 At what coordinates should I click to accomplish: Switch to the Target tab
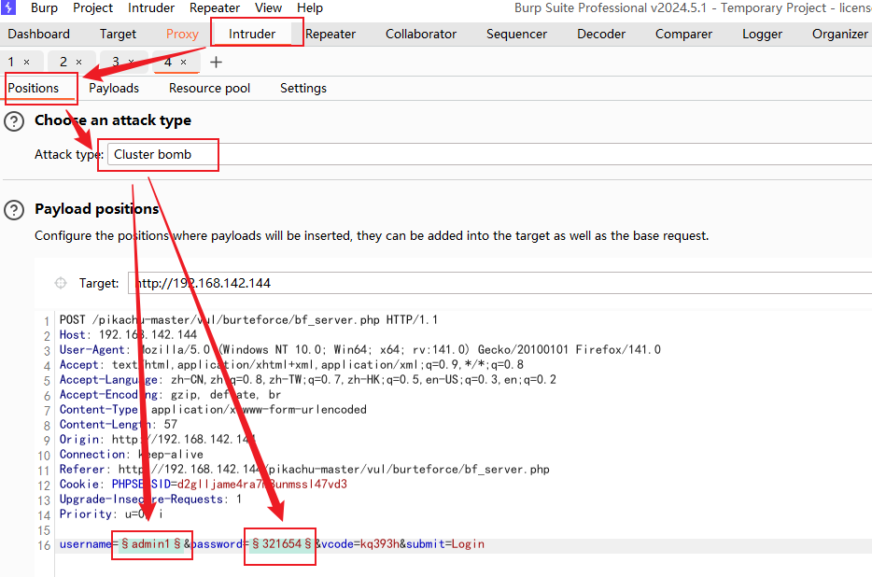click(118, 34)
